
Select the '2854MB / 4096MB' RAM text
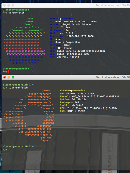coord(68,57)
